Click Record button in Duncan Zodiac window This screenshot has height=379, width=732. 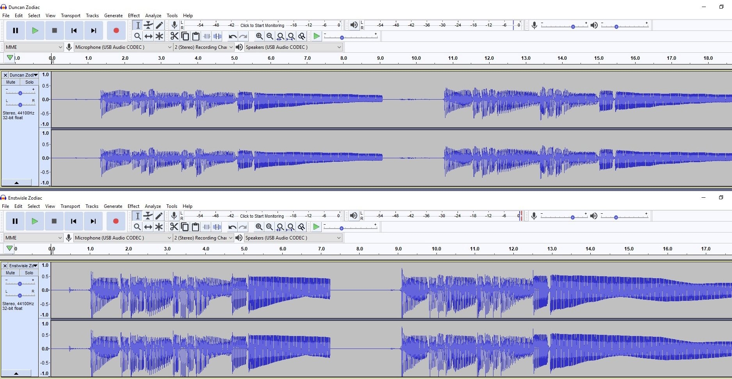click(x=116, y=30)
